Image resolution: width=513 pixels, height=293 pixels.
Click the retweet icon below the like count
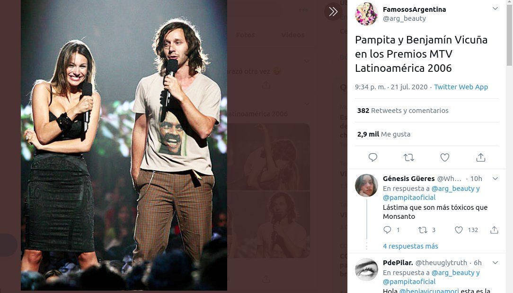pyautogui.click(x=408, y=157)
